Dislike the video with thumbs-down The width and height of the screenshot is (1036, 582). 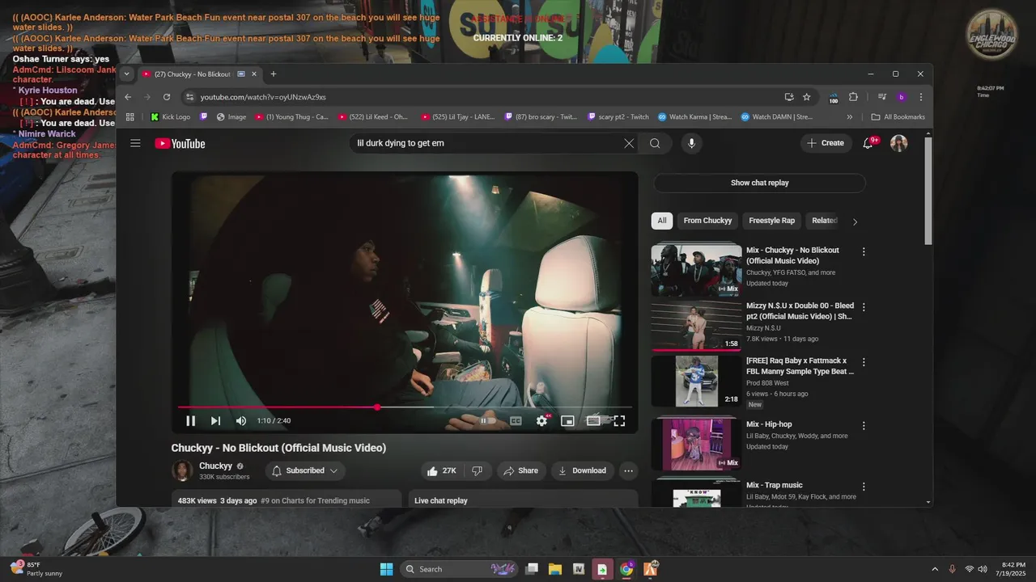tap(478, 470)
